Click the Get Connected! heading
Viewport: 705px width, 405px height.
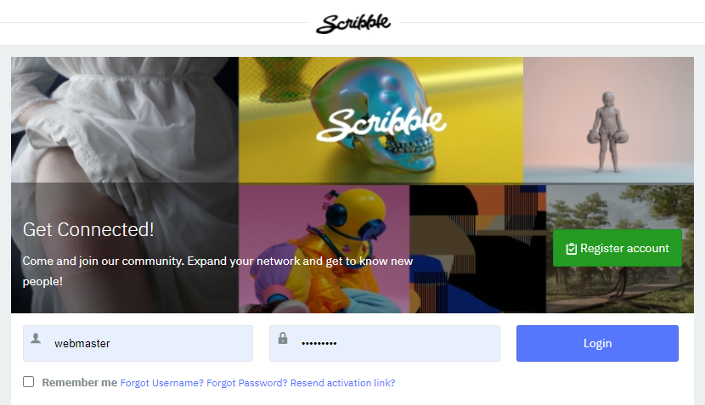tap(88, 230)
